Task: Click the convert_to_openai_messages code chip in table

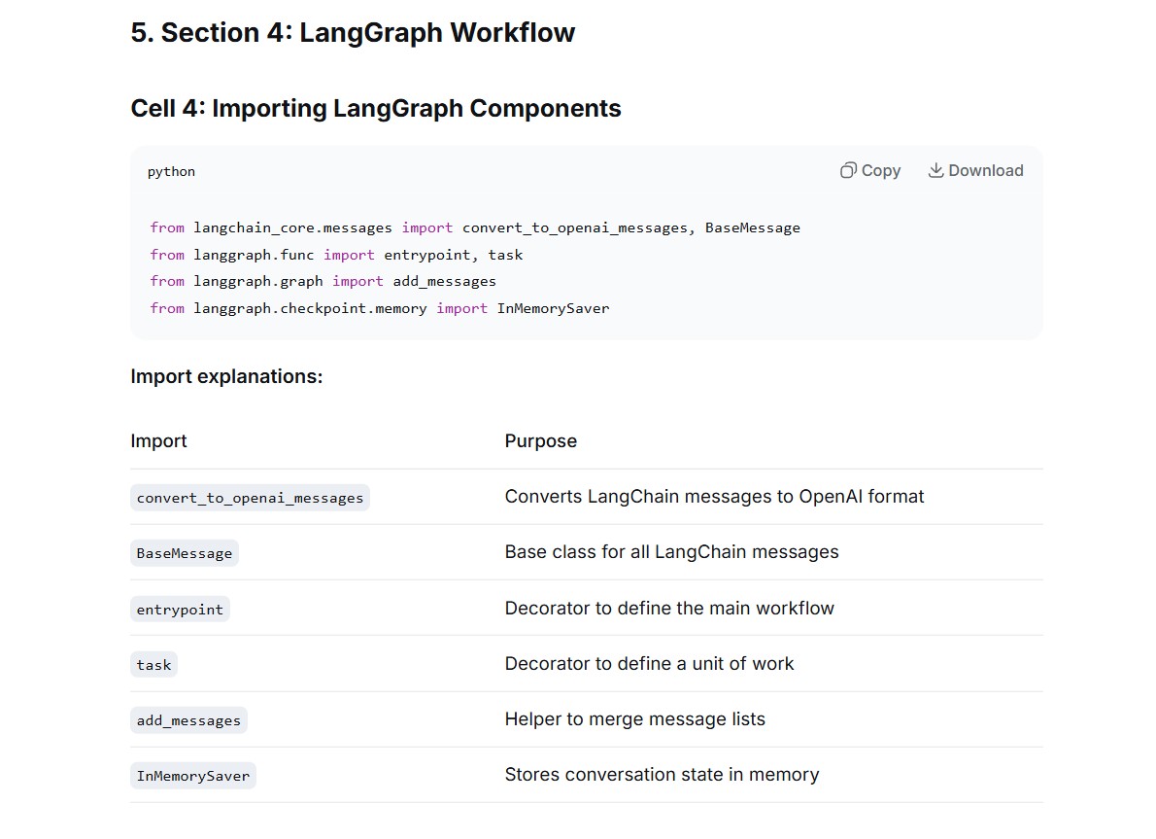Action: point(250,498)
